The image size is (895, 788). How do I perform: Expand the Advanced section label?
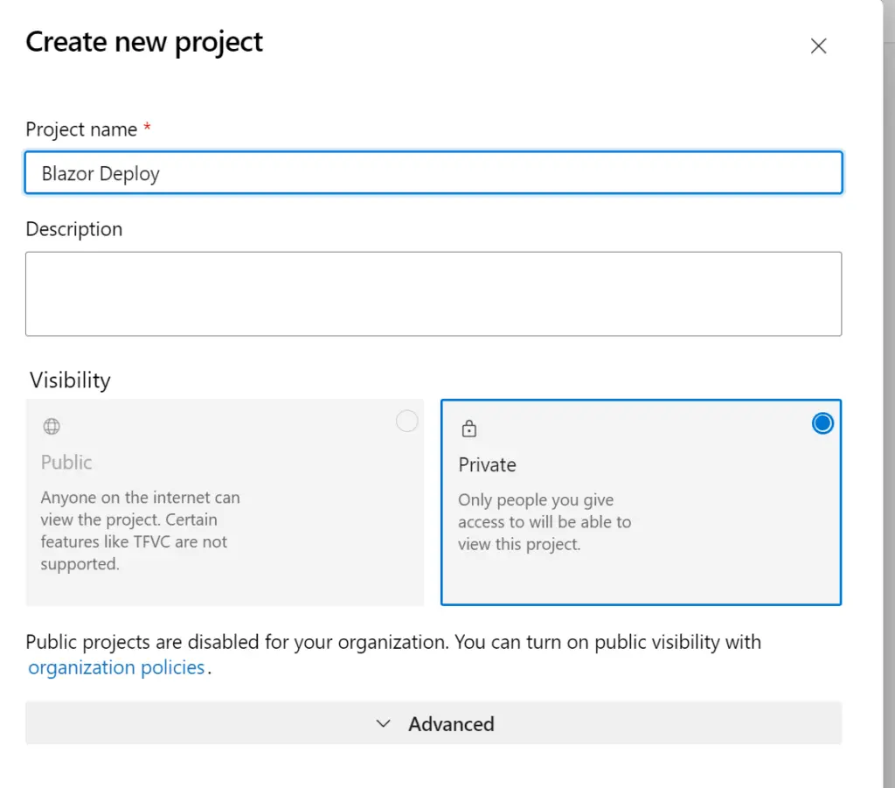click(451, 723)
